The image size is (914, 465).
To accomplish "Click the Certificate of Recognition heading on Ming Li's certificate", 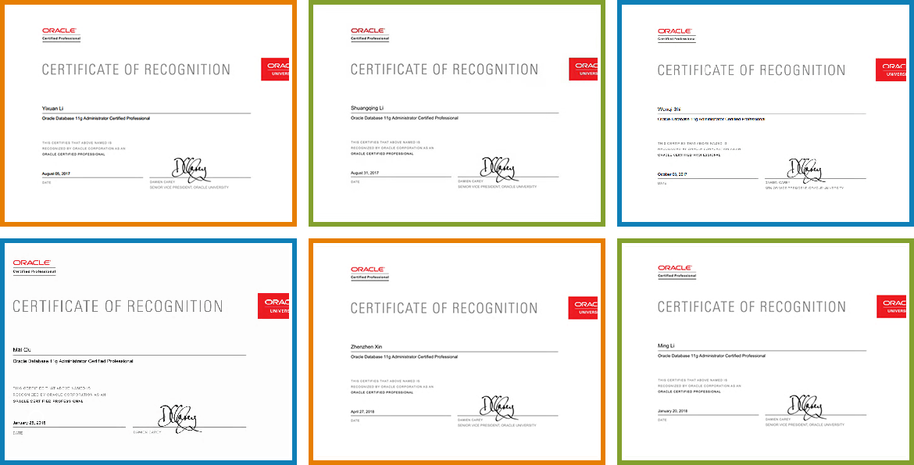I will 751,307.
